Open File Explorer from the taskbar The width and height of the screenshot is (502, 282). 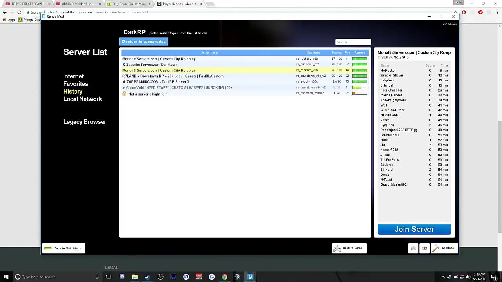tap(135, 277)
